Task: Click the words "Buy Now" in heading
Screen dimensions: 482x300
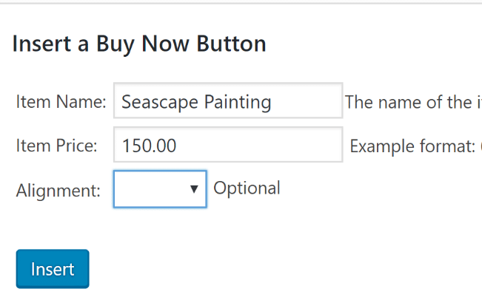Action: [x=143, y=44]
